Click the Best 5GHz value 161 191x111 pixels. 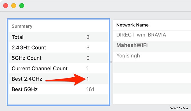(90, 89)
